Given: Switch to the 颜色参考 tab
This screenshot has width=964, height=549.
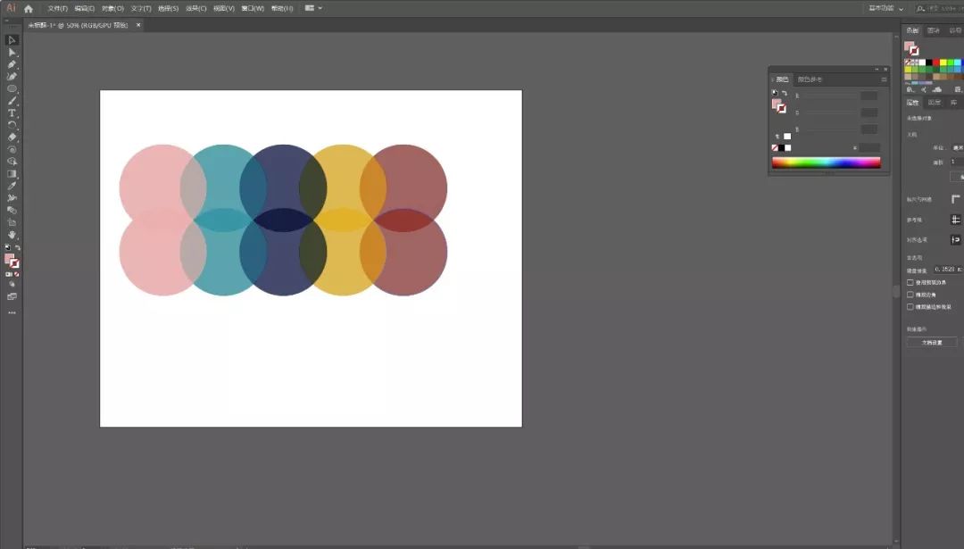Looking at the screenshot, I should [810, 79].
